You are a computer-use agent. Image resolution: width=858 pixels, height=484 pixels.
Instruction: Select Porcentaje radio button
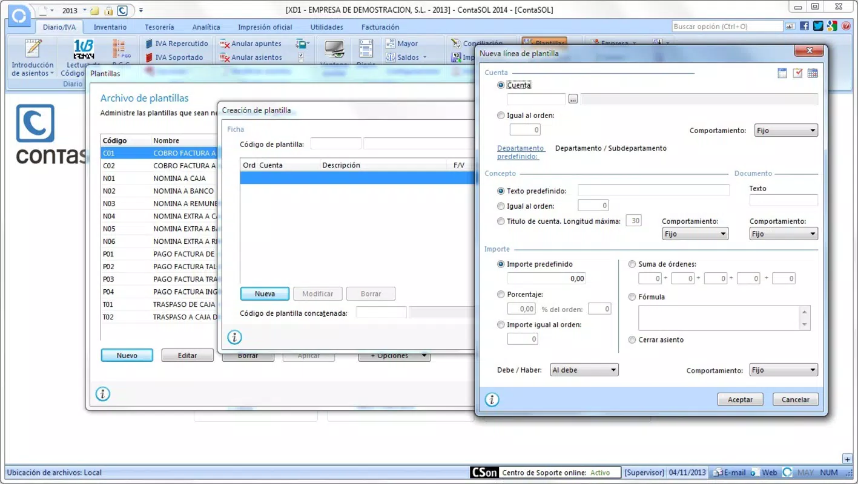coord(501,295)
